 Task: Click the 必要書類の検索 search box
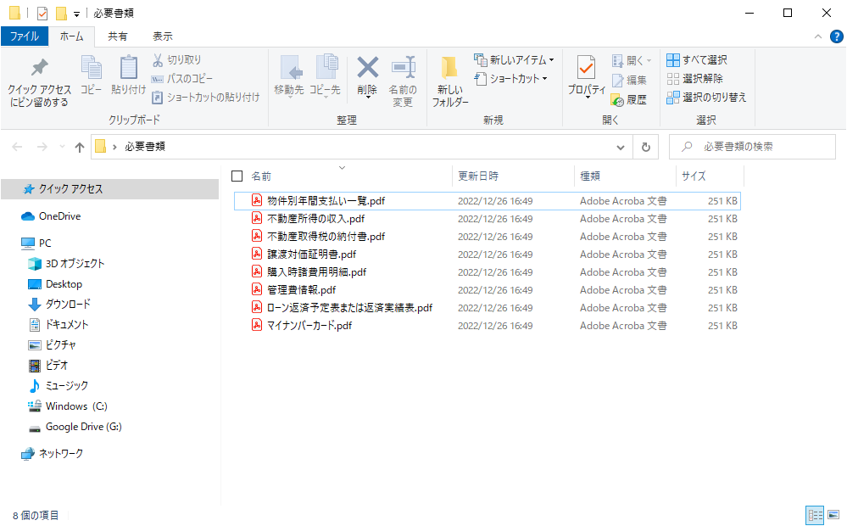tap(752, 147)
